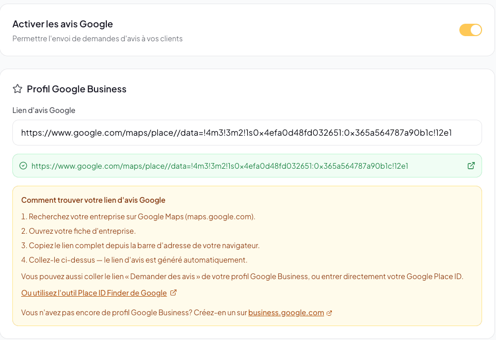Click step 2 Ouvrez votre fiche d'entreprise
This screenshot has height=340, width=496.
[x=78, y=231]
